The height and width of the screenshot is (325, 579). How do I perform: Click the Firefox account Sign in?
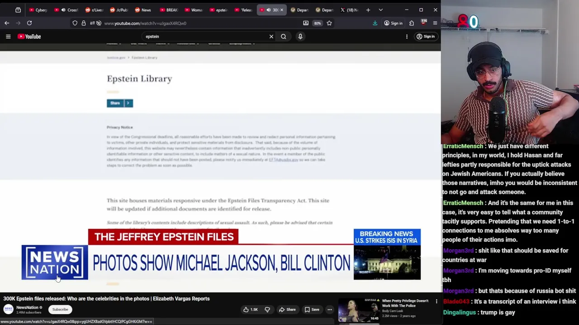point(393,23)
